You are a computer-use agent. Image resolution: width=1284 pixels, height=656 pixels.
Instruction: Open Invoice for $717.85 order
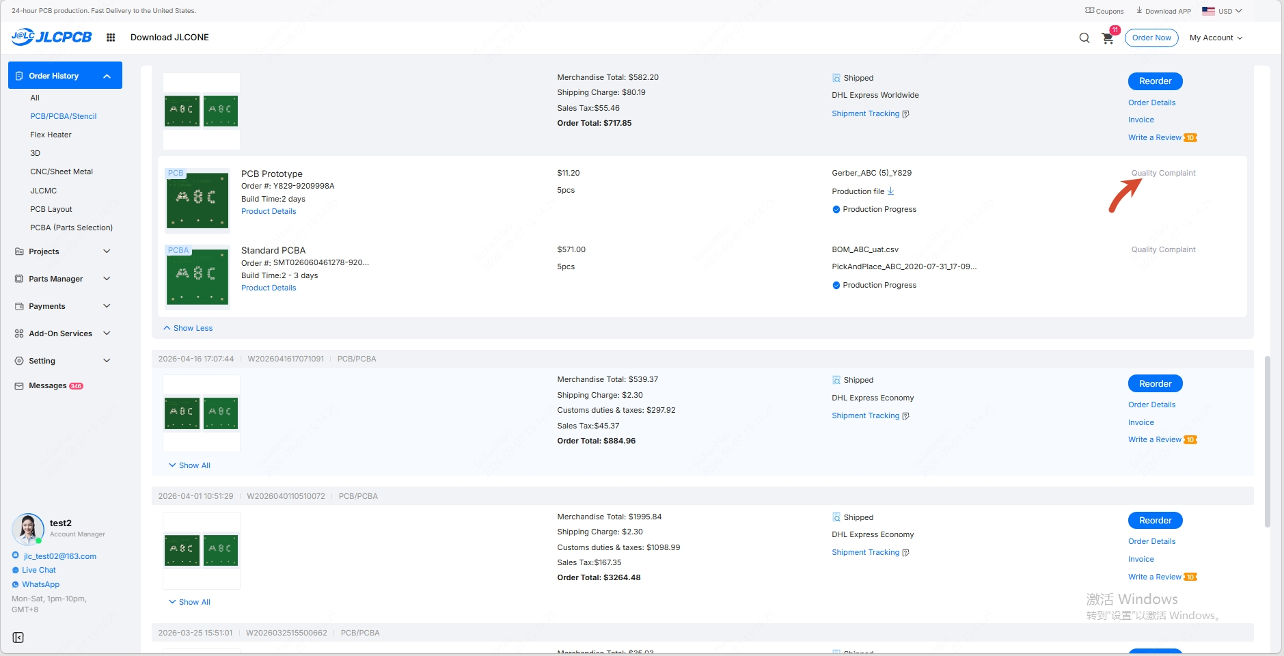point(1141,120)
